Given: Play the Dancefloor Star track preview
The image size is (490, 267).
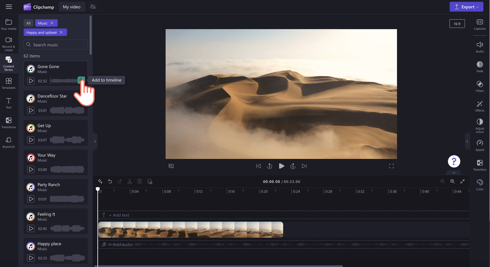Looking at the screenshot, I should click(31, 110).
